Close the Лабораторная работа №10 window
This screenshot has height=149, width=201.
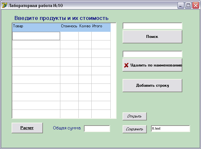[196, 5]
